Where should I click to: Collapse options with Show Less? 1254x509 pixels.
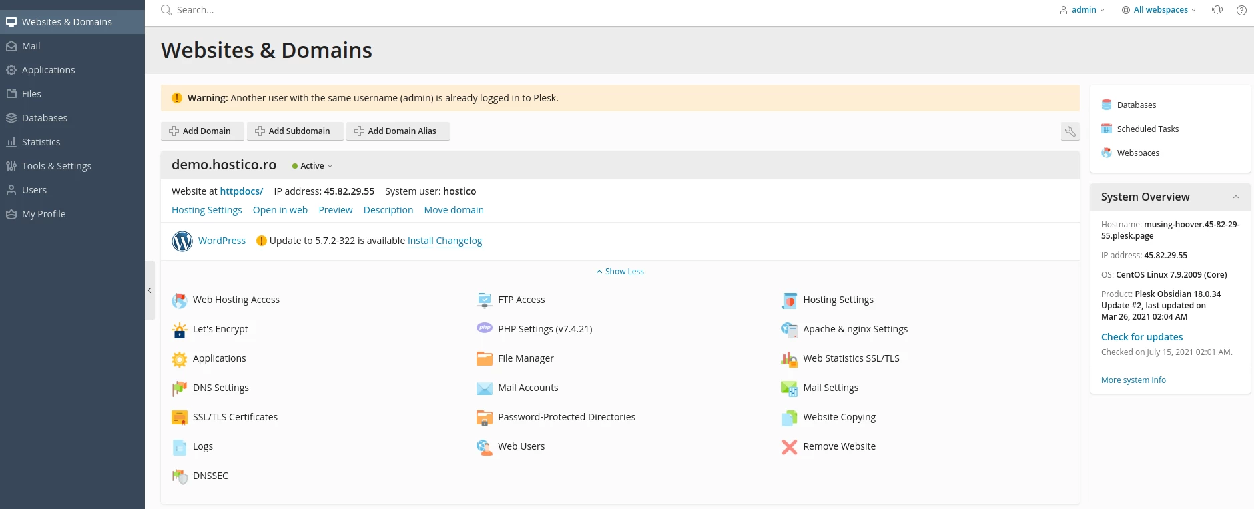[620, 272]
